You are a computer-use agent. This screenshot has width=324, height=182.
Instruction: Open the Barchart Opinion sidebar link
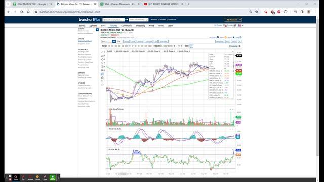click(x=85, y=54)
